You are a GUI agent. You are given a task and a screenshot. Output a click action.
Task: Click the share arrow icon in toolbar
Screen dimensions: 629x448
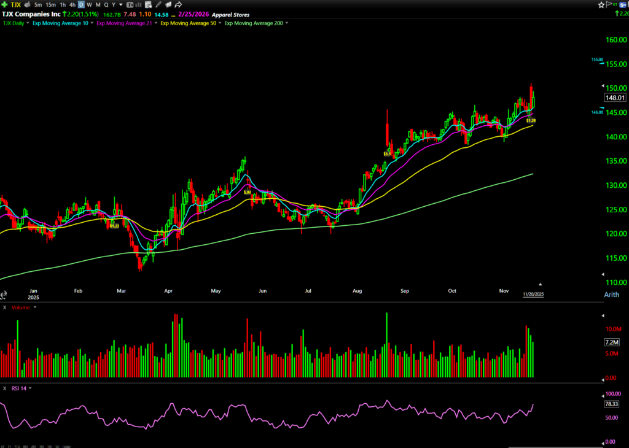[178, 4]
